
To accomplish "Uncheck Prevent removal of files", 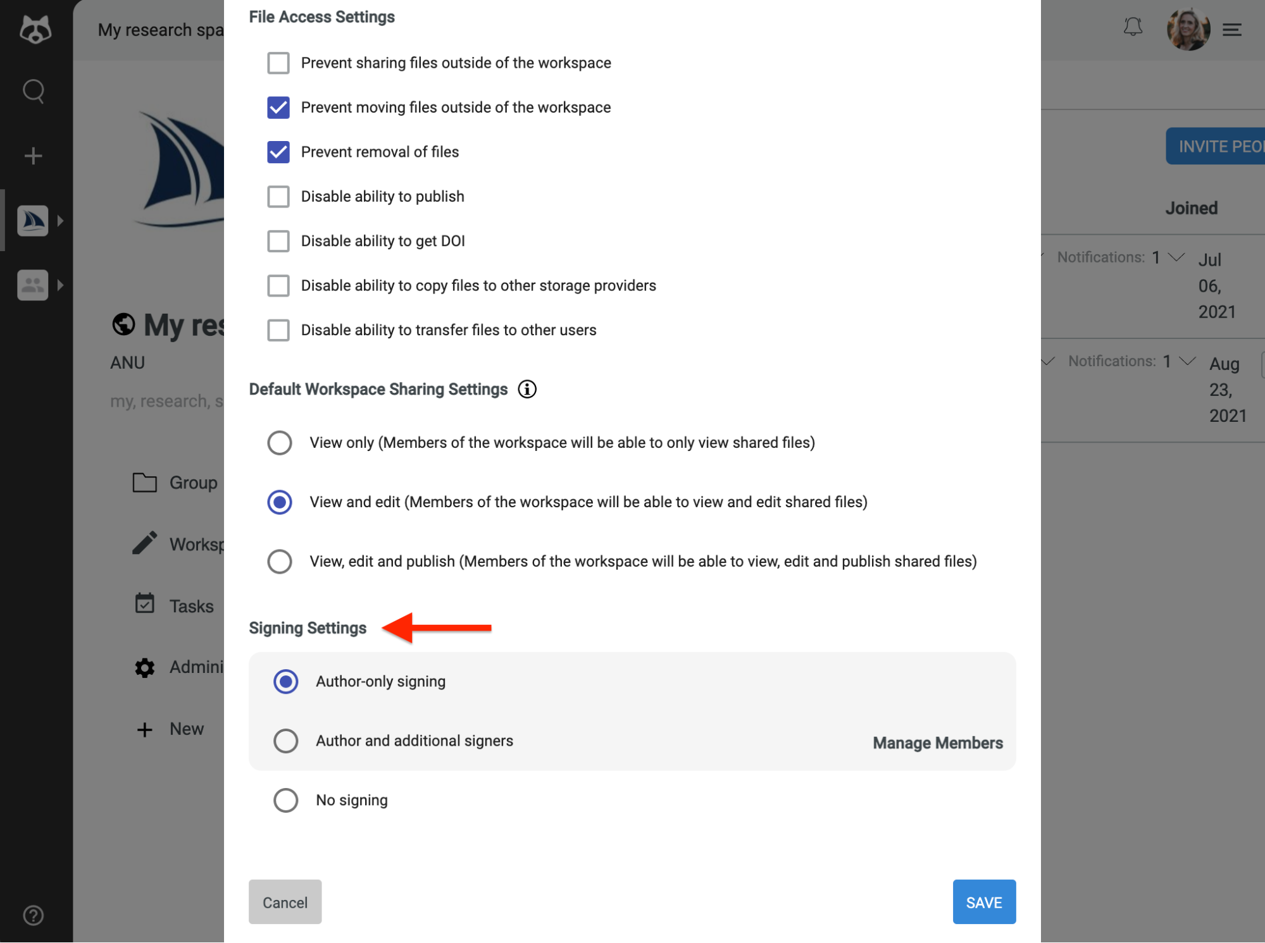I will coord(278,152).
